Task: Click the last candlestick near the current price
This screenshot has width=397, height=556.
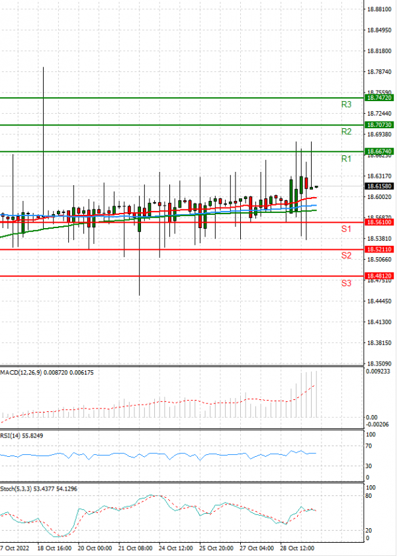Action: (x=316, y=186)
